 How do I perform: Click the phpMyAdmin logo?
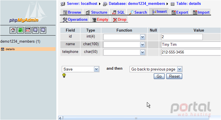(24, 20)
